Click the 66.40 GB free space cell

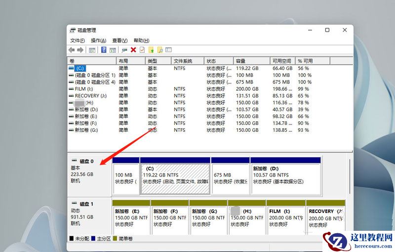(282, 68)
